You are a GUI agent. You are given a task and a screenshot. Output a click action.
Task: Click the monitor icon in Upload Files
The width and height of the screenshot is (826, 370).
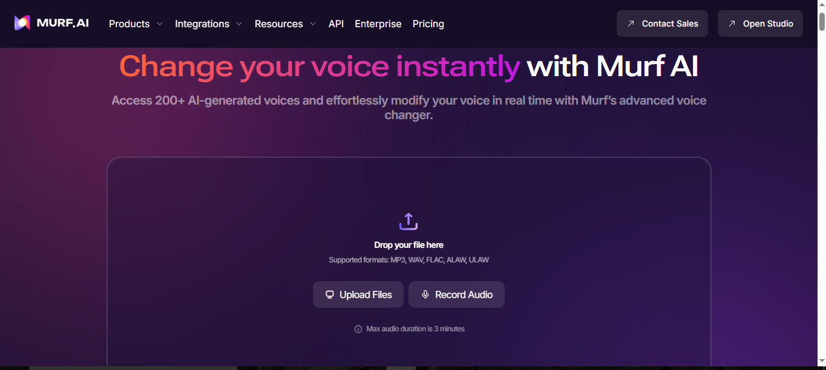tap(330, 294)
